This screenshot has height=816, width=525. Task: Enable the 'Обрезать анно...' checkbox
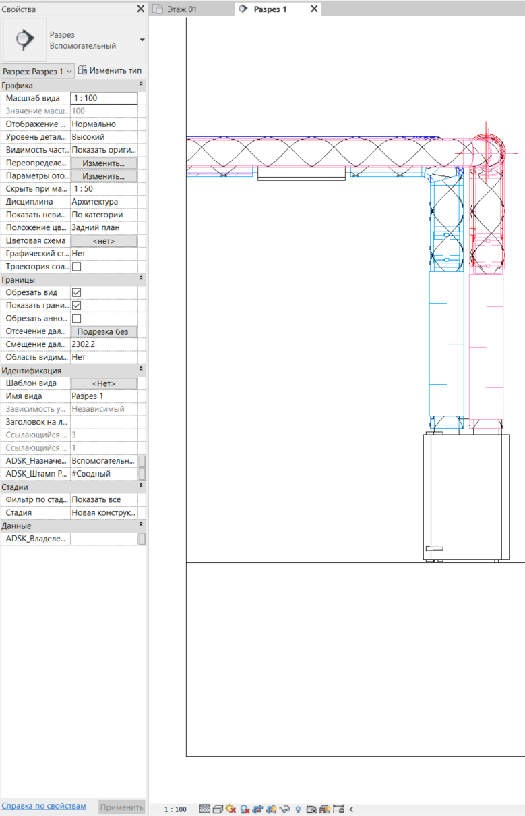(x=76, y=319)
